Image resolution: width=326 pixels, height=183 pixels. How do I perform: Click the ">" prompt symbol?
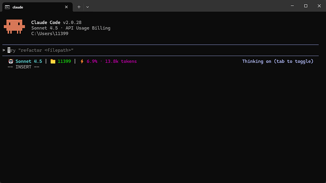[x=4, y=50]
